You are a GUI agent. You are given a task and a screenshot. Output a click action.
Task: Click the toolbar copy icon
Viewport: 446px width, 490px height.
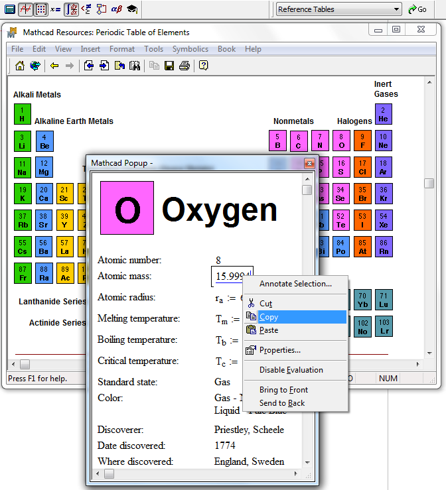point(154,66)
